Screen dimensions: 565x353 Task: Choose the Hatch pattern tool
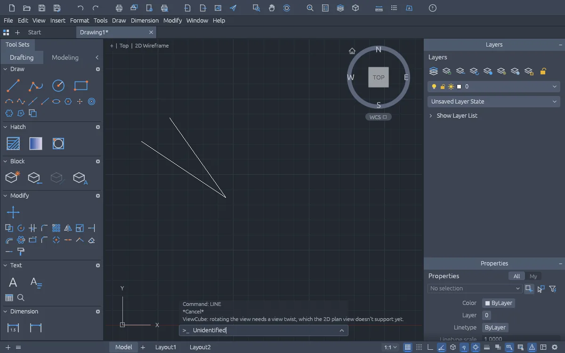coord(13,144)
